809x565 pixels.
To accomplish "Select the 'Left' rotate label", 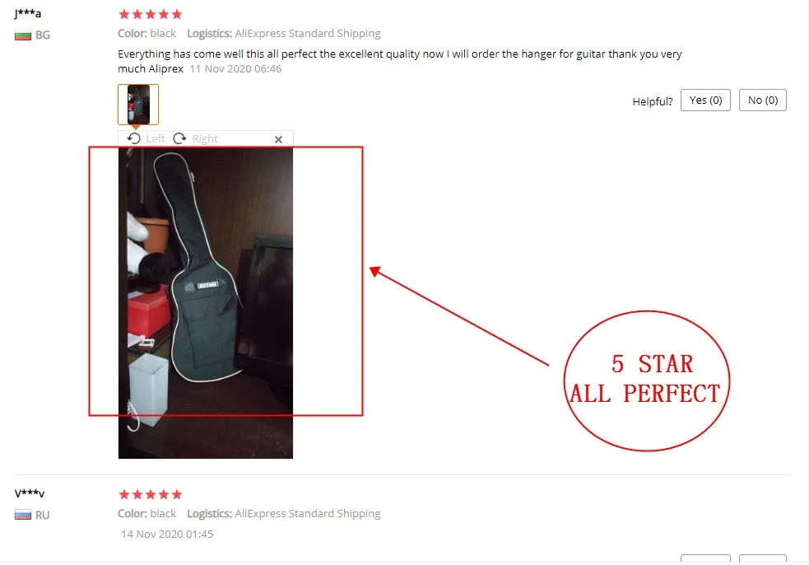I will pyautogui.click(x=156, y=138).
